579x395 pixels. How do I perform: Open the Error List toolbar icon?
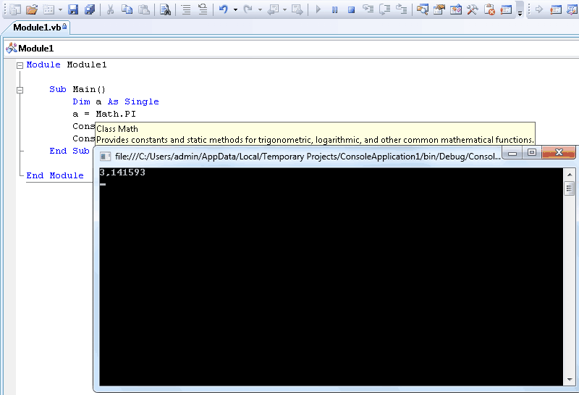click(489, 9)
